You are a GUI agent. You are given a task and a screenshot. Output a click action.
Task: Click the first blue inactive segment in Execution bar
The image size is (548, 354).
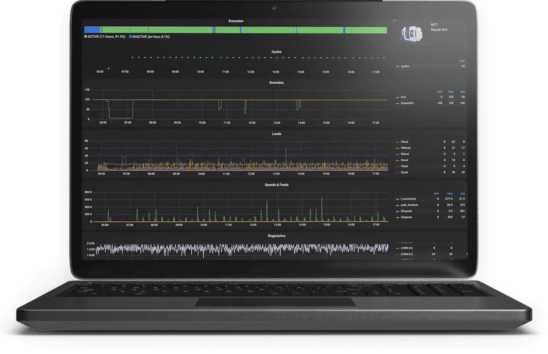pyautogui.click(x=92, y=30)
